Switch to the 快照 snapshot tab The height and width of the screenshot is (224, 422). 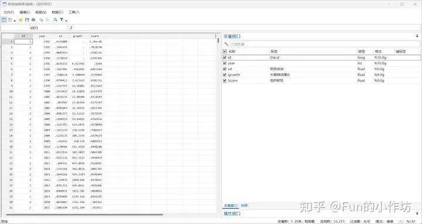244,206
